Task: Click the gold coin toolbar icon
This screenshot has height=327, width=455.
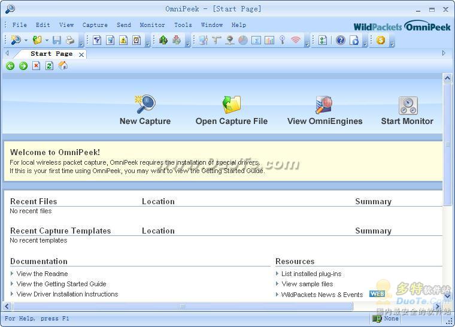Action: click(381, 40)
